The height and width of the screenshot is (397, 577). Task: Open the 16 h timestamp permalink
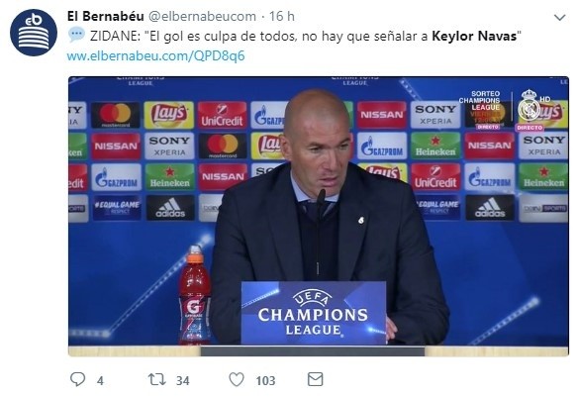281,16
